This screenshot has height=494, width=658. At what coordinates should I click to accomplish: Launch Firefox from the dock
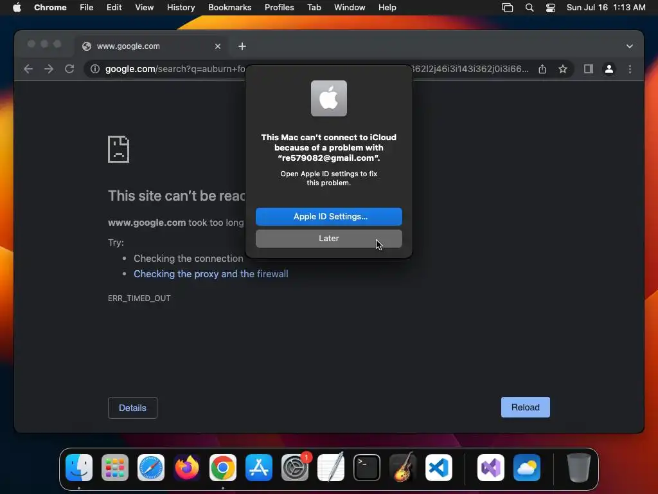click(187, 468)
